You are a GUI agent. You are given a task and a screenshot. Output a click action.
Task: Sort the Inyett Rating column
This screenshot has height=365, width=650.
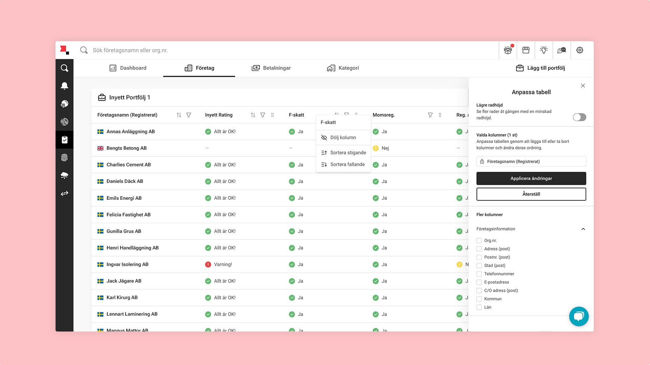tap(253, 115)
